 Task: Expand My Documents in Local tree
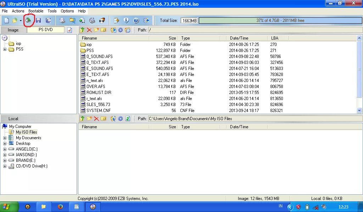[5, 138]
